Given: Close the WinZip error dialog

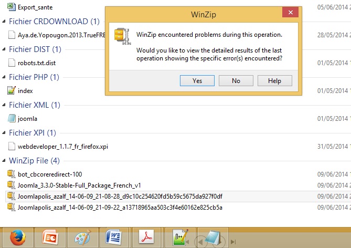Looking at the screenshot, I should pyautogui.click(x=290, y=12).
